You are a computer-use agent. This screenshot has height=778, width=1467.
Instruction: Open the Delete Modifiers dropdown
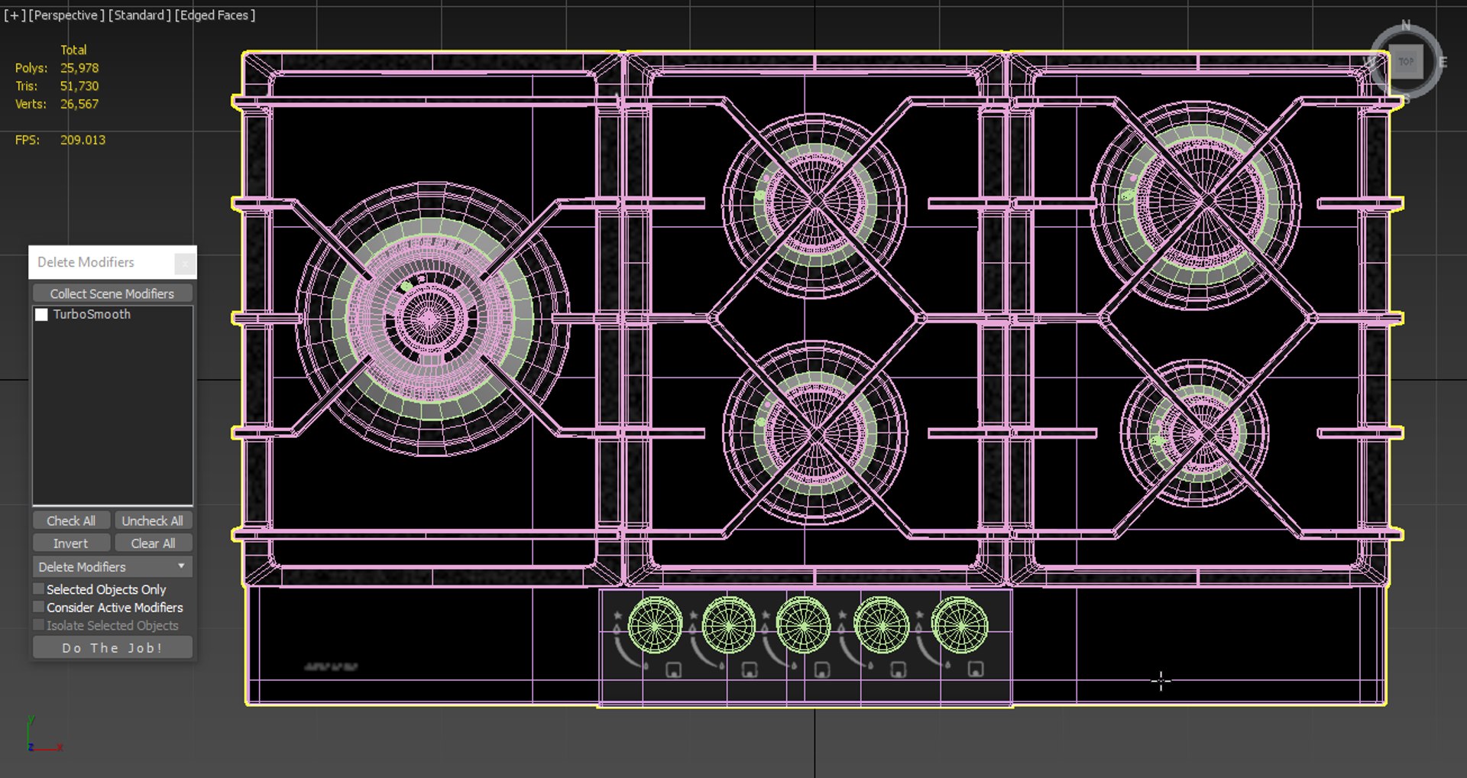pos(112,567)
